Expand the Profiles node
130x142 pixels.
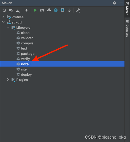coord(3,17)
